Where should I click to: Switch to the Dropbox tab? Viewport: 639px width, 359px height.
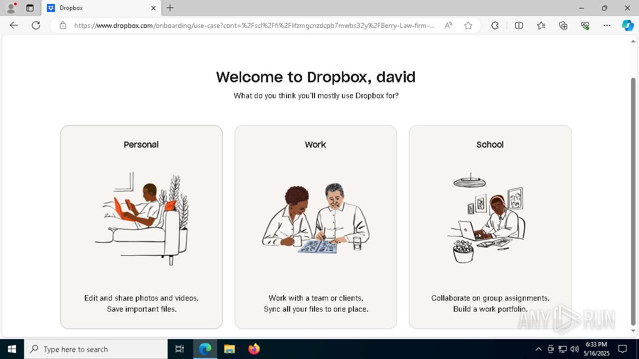(x=101, y=8)
